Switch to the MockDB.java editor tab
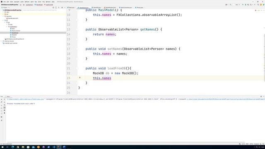This screenshot has height=149, width=265. 96,7
